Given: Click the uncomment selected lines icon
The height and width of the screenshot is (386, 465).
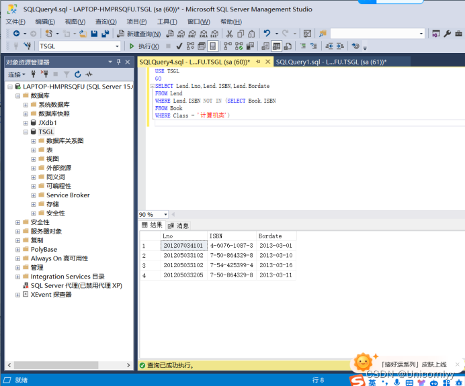Looking at the screenshot, I should pos(313,46).
